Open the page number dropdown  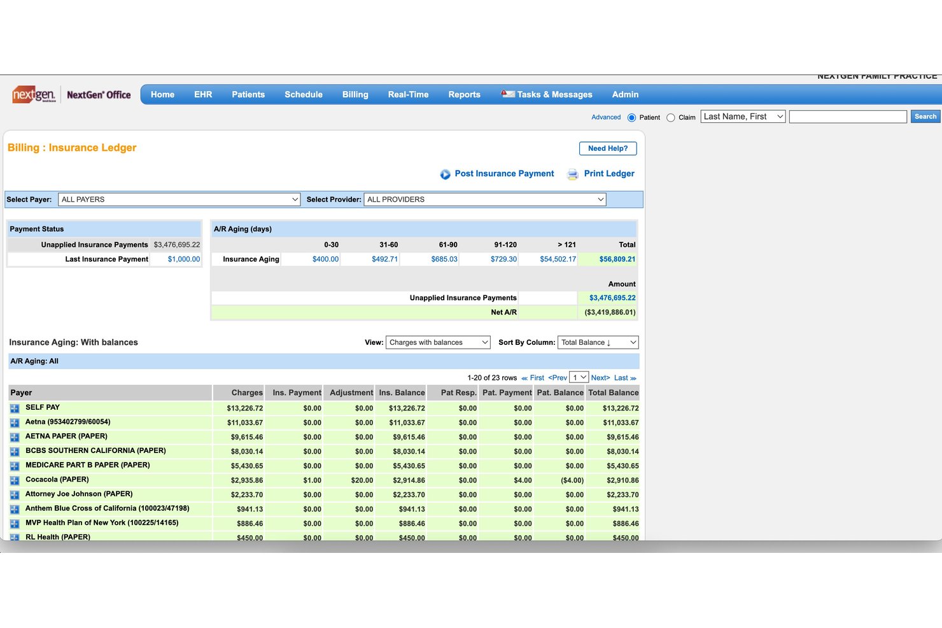[x=579, y=377]
